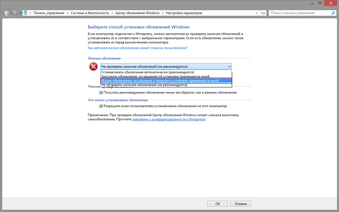Select breadcrumb 'Панель управления'
The height and width of the screenshot is (212, 339).
(x=49, y=13)
